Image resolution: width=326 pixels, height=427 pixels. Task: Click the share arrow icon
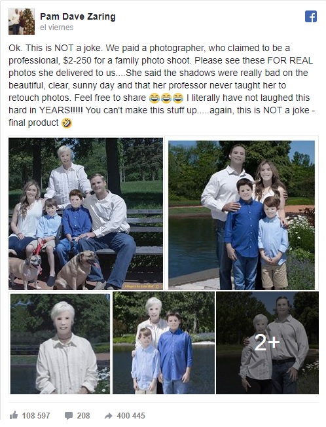tap(109, 416)
